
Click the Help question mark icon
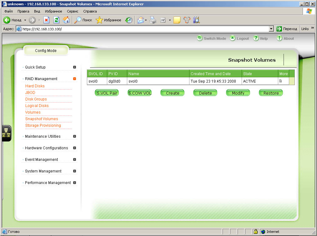(256, 38)
